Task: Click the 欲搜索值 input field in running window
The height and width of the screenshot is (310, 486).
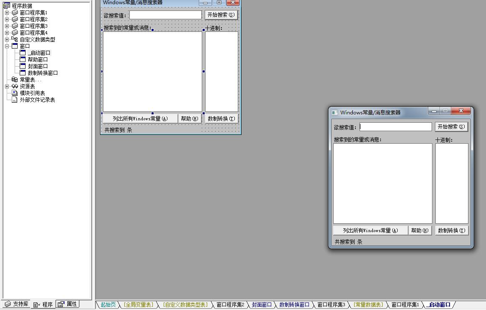Action: [396, 127]
